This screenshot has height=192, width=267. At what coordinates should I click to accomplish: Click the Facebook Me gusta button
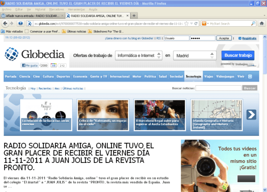30,65
